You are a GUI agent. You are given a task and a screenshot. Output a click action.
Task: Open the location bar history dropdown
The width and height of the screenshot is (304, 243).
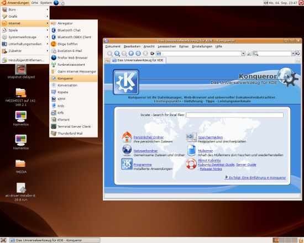pos(243,54)
